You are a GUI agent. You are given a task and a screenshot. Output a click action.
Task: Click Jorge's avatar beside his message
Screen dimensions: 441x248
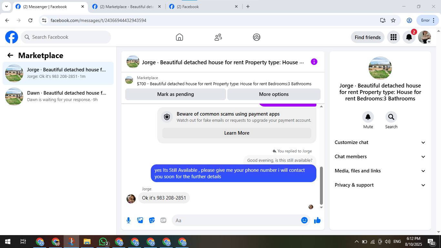pos(131,199)
